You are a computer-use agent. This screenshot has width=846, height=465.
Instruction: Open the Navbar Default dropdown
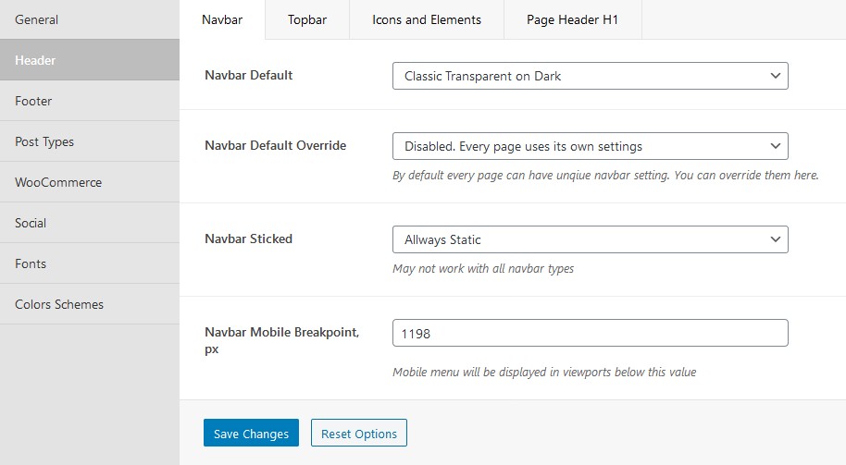pos(591,76)
